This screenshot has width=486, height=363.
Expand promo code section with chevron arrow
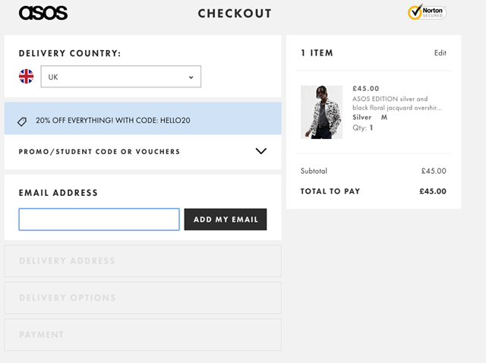pos(260,151)
